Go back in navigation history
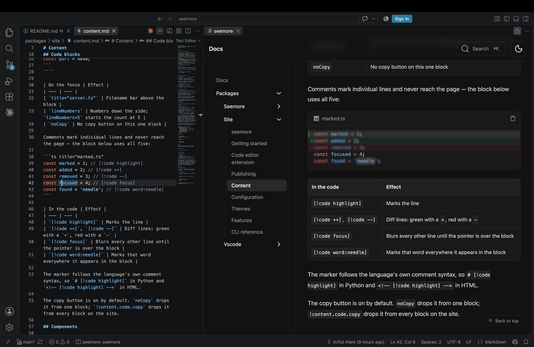534x347 pixels. [160, 19]
